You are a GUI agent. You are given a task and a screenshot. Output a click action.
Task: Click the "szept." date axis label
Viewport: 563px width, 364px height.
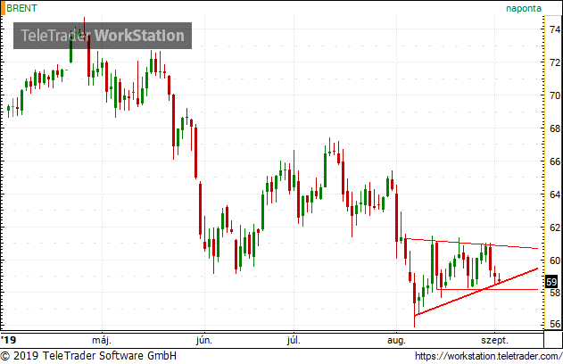[x=495, y=340]
